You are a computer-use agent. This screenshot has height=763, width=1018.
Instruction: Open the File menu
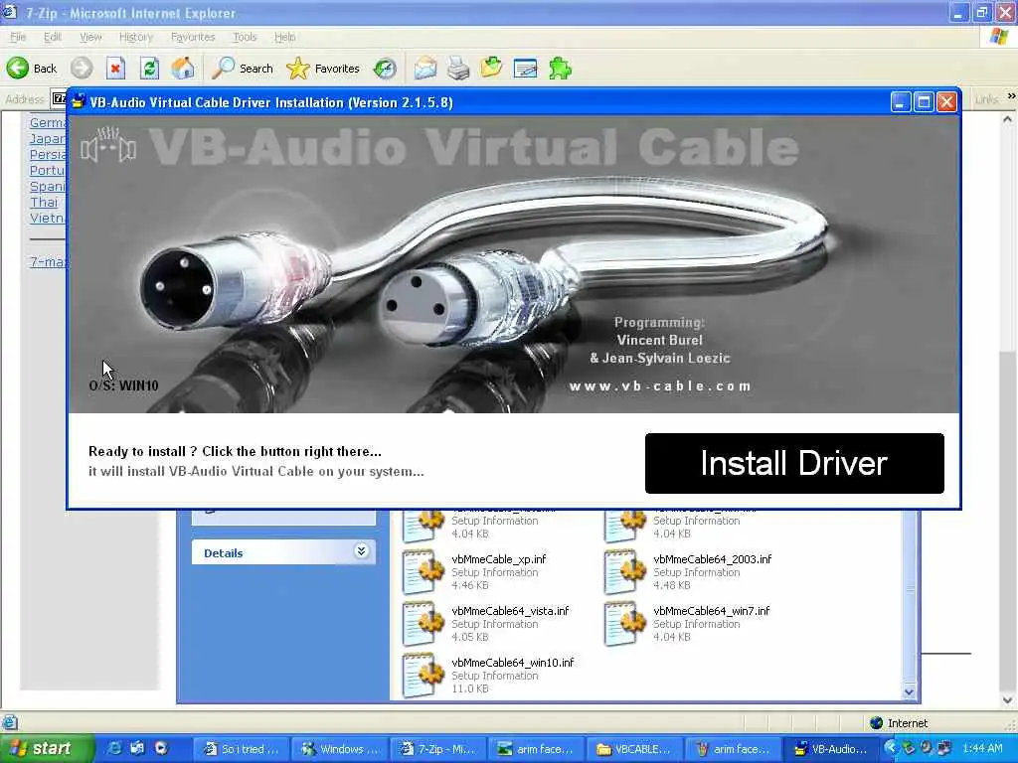pyautogui.click(x=18, y=37)
